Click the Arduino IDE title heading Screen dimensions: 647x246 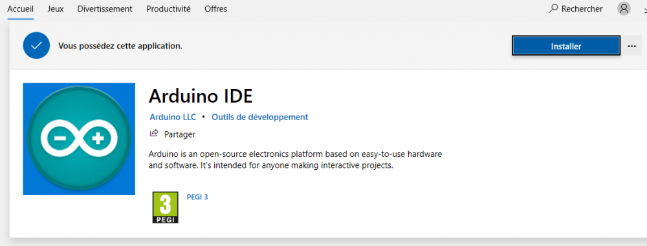201,96
